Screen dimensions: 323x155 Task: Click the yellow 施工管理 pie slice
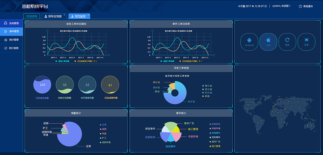pyautogui.click(x=176, y=129)
